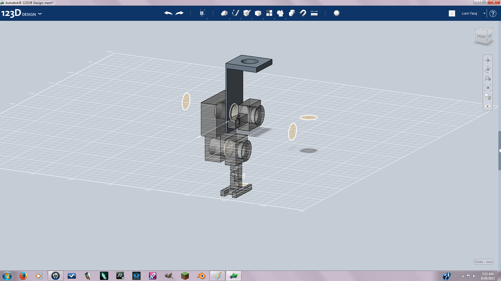Open the Transform tool
Viewport: 501px width, 281px height.
(202, 13)
